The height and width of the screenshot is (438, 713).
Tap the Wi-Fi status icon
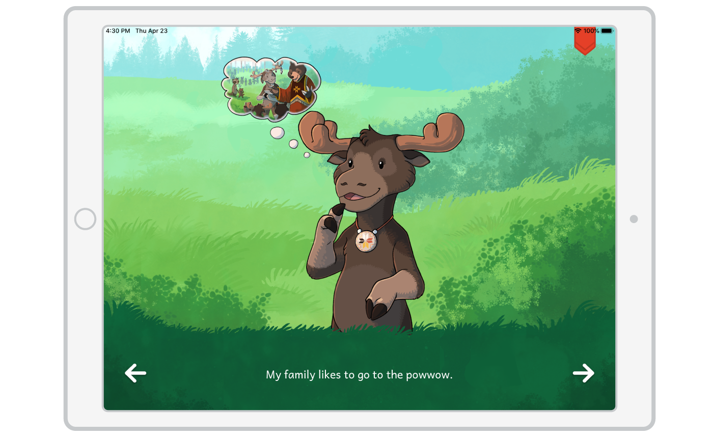coord(578,31)
